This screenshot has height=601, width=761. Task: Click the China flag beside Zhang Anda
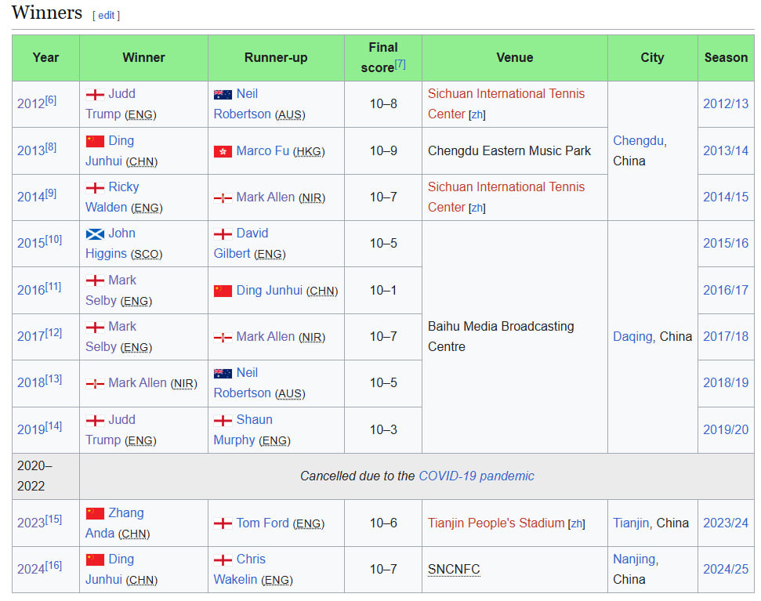point(95,513)
